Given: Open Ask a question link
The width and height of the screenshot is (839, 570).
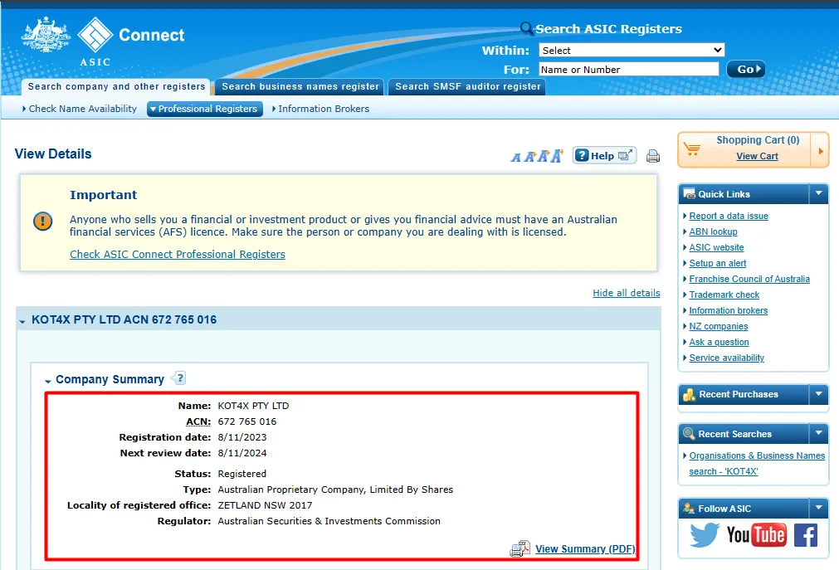Looking at the screenshot, I should click(719, 342).
